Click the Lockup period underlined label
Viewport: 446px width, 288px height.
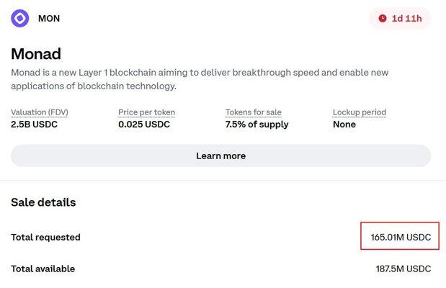[360, 112]
